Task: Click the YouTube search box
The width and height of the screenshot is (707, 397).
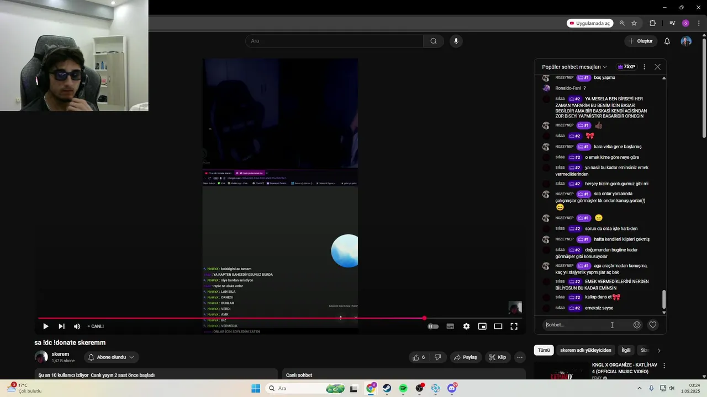Action: 335,41
